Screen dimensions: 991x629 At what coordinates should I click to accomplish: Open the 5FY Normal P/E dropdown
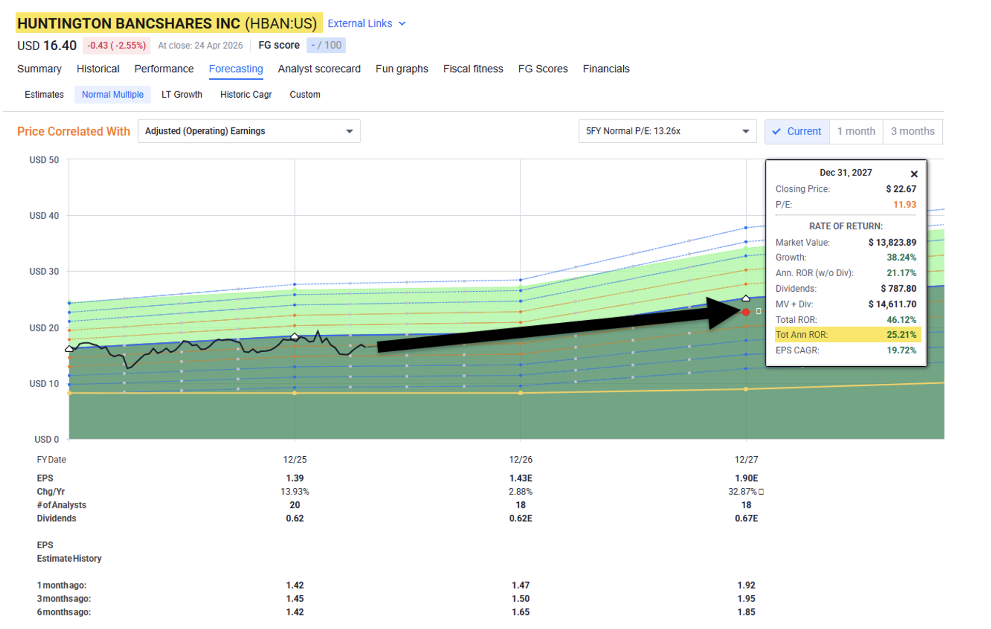pyautogui.click(x=667, y=131)
